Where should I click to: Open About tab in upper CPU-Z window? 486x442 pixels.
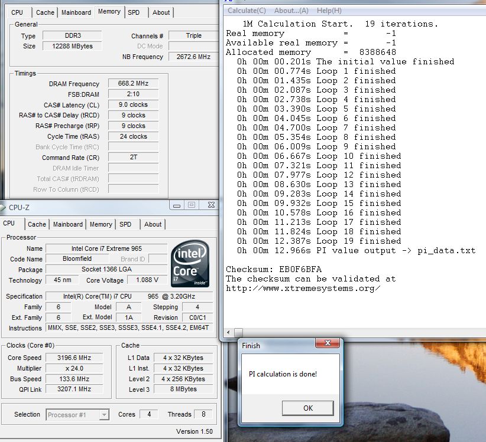tap(161, 12)
